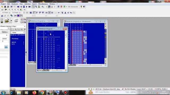Click the print icon in the toolbar
170x95 pixels.
click(8, 7)
